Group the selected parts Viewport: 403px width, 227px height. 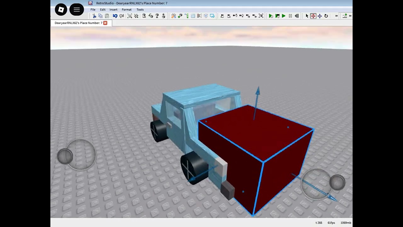[x=130, y=16]
